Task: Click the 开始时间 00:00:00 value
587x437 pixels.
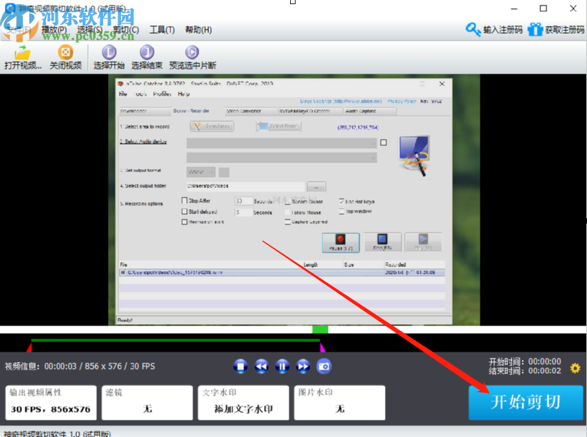Action: click(x=544, y=361)
